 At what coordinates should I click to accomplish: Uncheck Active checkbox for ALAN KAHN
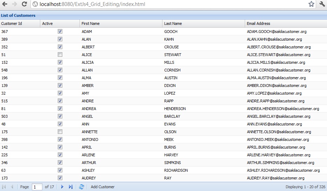point(60,39)
